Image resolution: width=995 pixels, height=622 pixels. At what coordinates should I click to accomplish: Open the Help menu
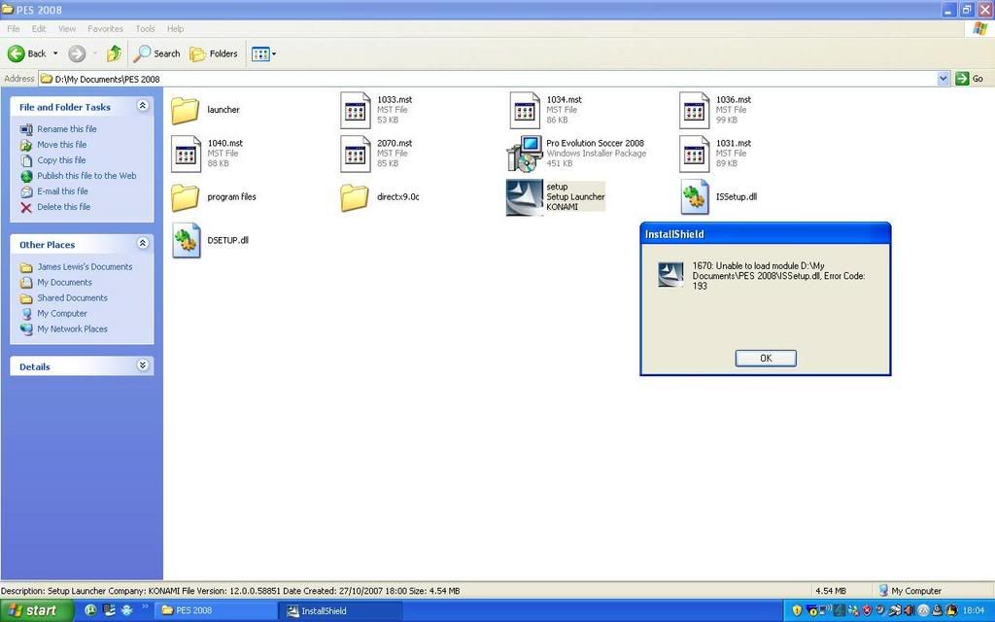click(x=175, y=28)
